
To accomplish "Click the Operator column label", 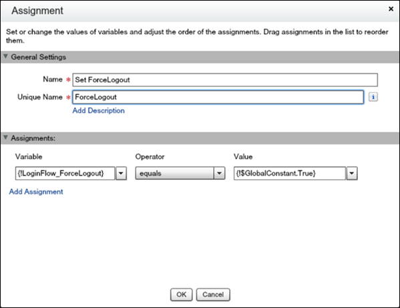I will tap(150, 157).
